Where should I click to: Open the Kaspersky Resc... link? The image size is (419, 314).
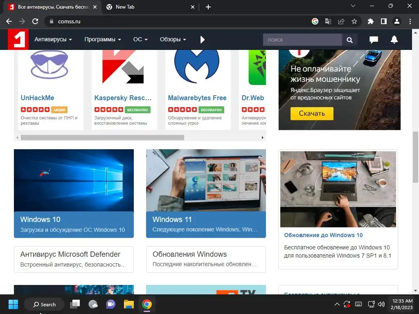click(123, 98)
